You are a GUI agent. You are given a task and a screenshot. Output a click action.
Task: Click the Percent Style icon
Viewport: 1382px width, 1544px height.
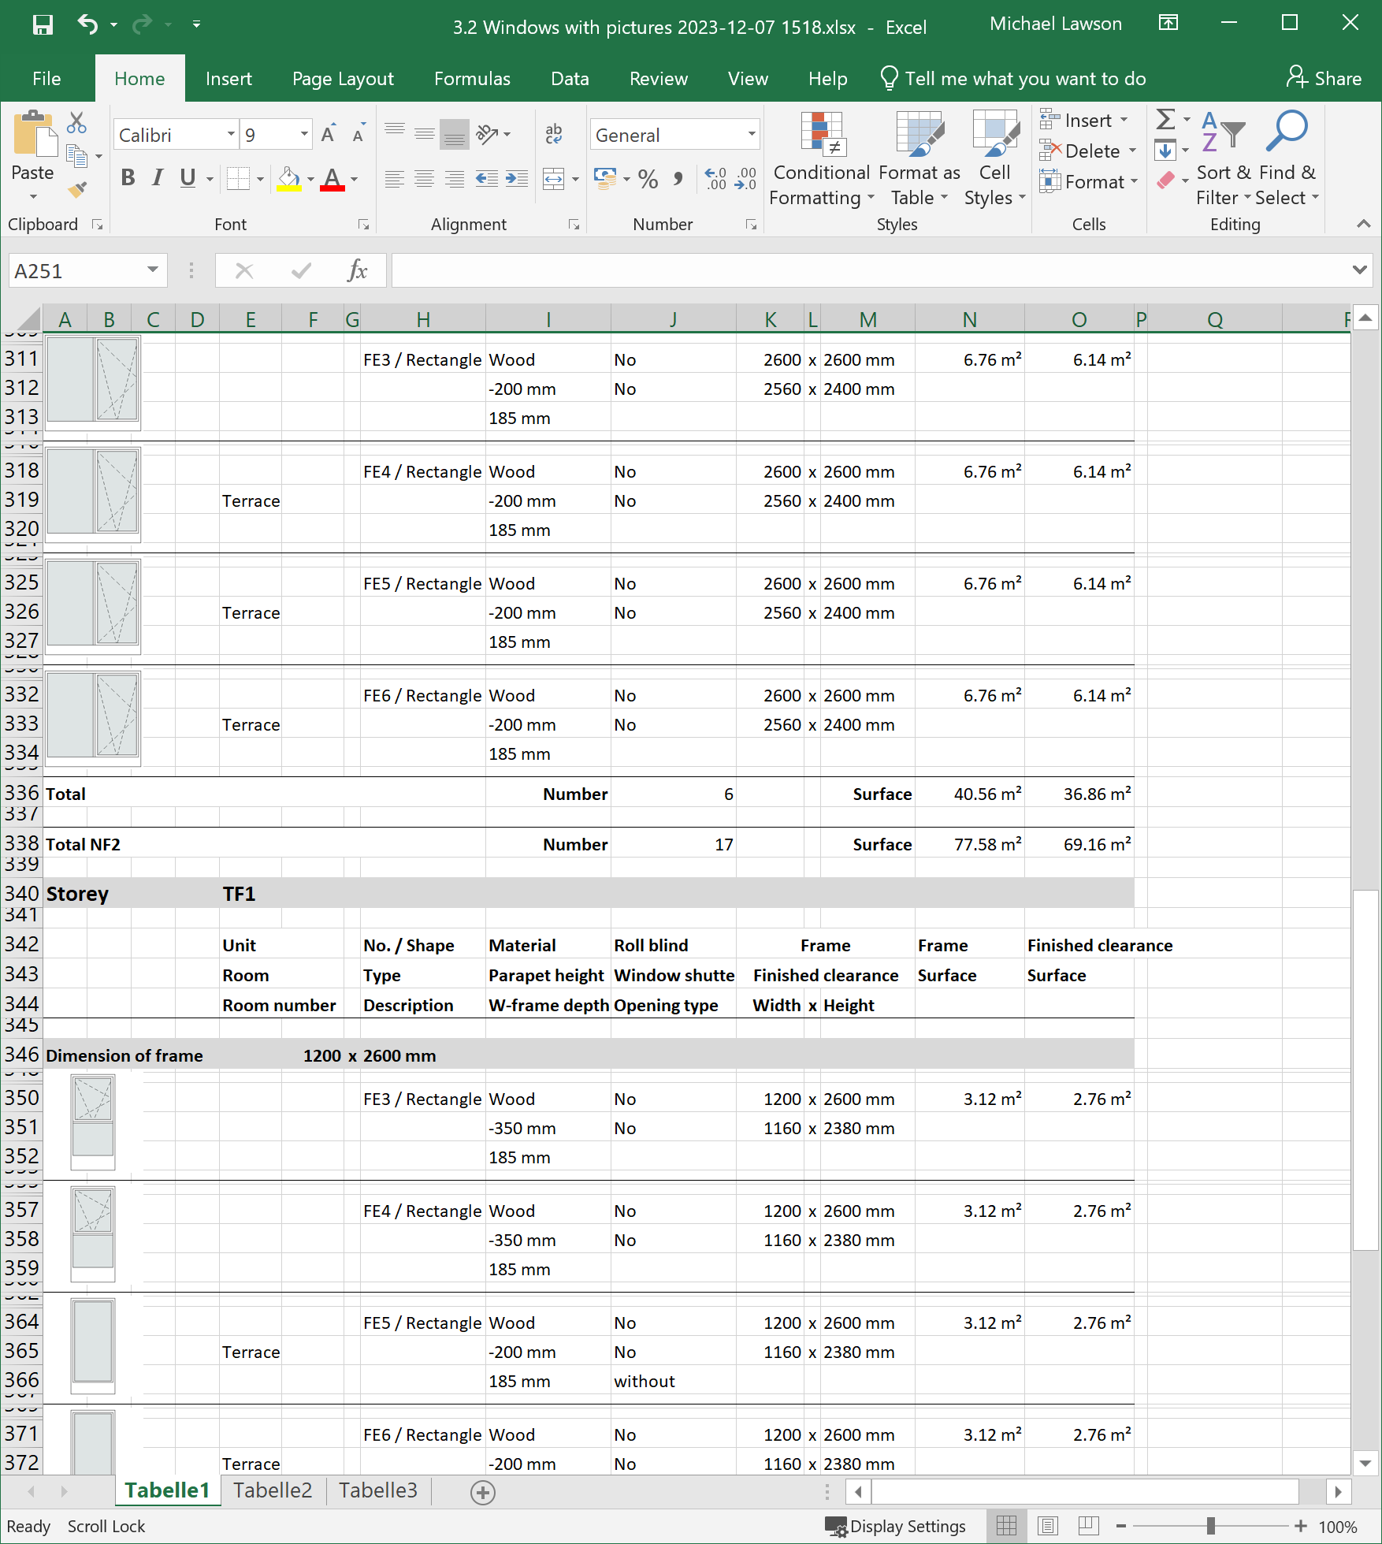[648, 179]
